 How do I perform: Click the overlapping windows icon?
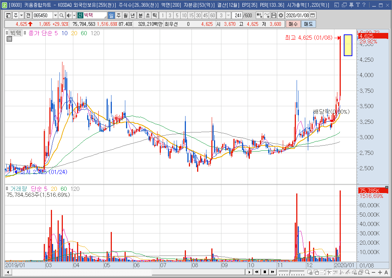click(x=316, y=272)
